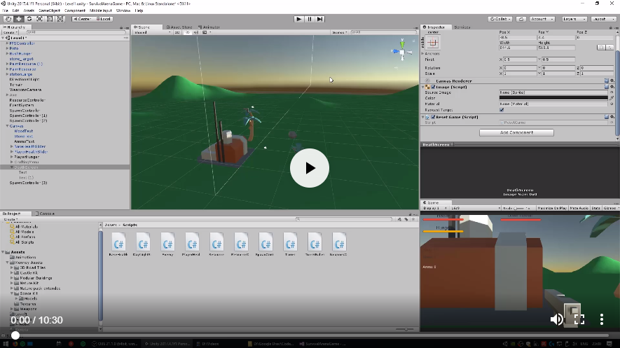Open the Shaded draw mode dropdown
Screen dimensions: 620x348
pyautogui.click(x=153, y=32)
